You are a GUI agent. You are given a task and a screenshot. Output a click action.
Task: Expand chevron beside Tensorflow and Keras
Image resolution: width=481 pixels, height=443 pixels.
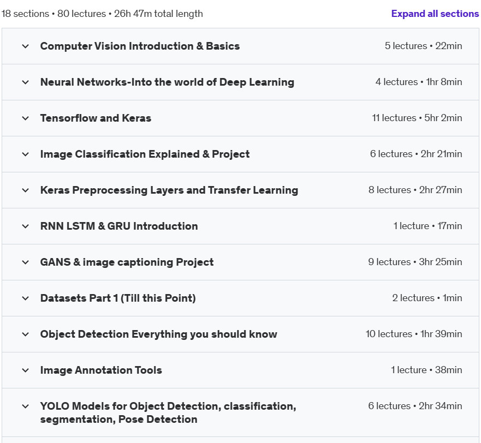click(26, 118)
